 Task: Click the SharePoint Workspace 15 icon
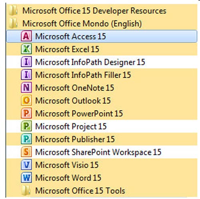click(x=26, y=152)
